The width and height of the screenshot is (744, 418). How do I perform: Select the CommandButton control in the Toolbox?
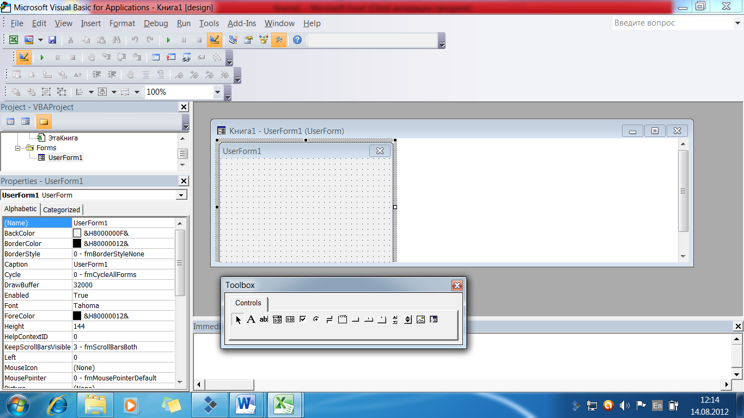[x=355, y=319]
